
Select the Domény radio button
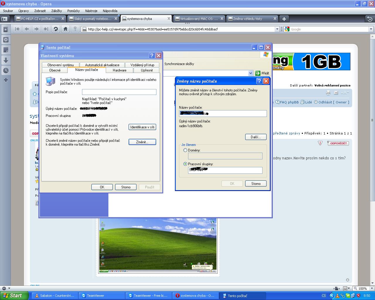[x=185, y=150]
